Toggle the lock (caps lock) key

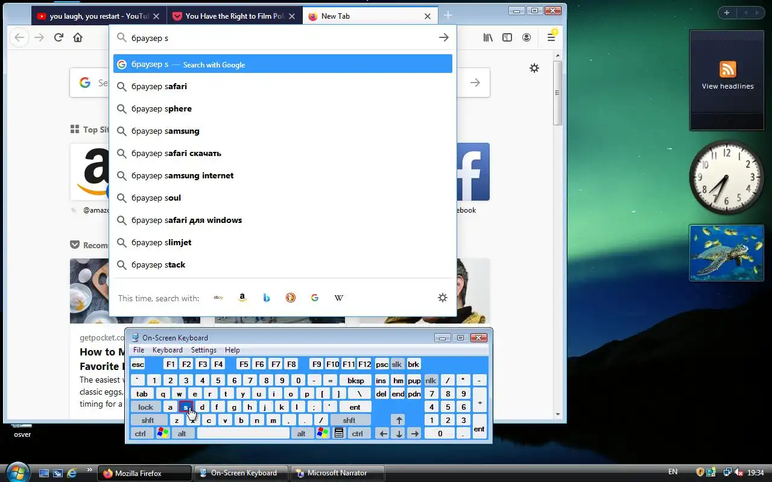click(146, 407)
